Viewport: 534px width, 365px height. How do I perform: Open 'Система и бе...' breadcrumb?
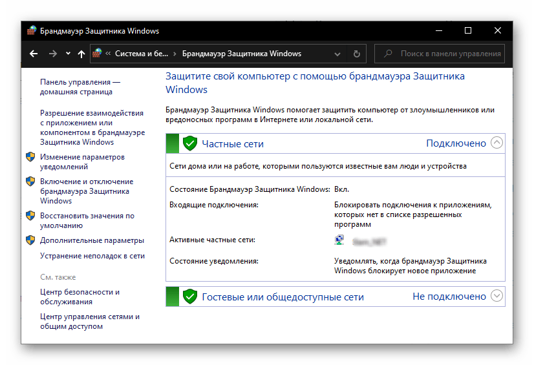[142, 54]
